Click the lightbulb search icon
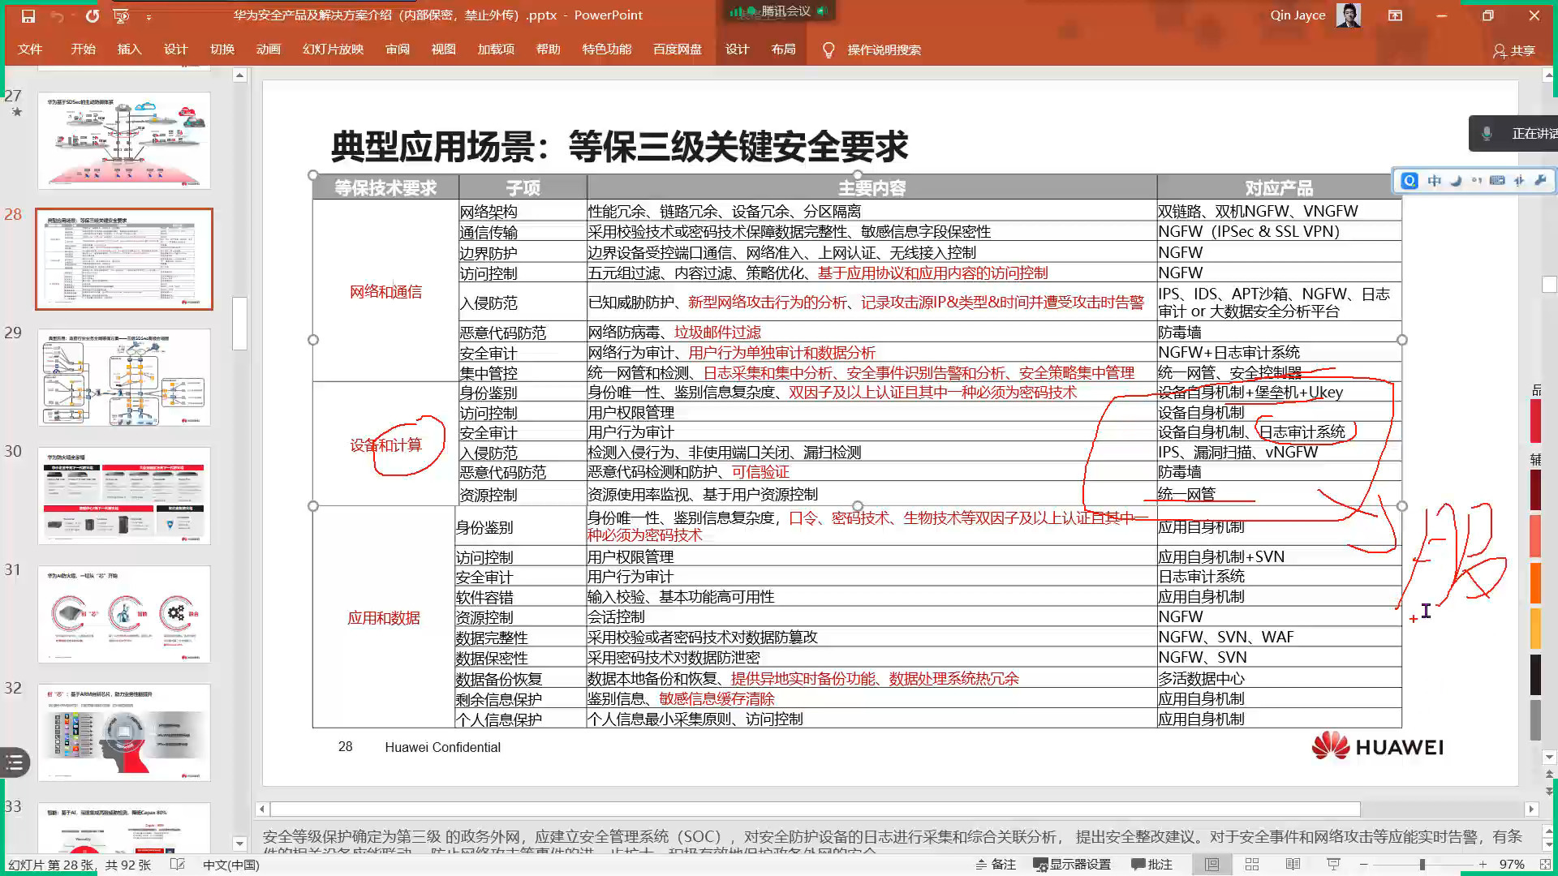 pos(828,50)
